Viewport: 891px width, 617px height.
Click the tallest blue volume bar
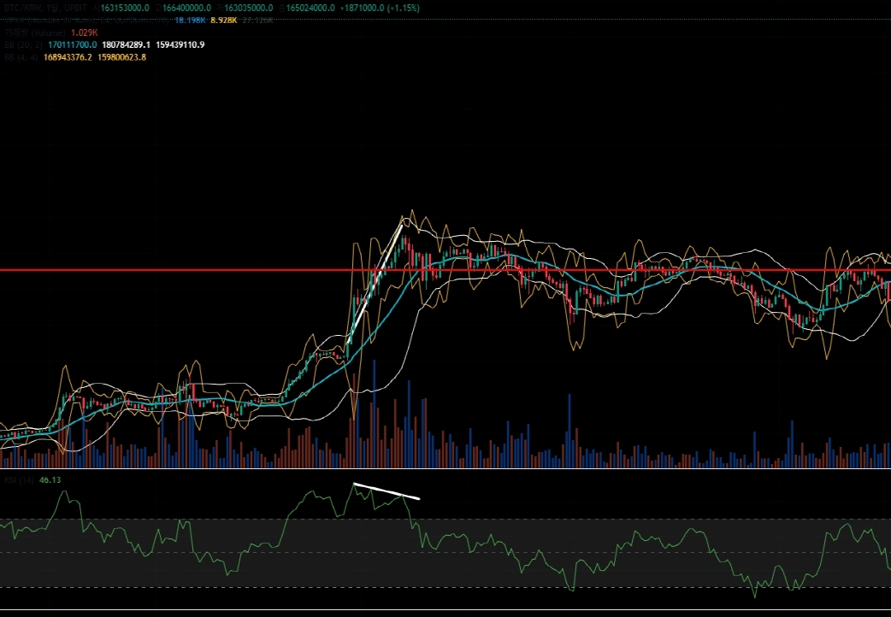point(374,414)
